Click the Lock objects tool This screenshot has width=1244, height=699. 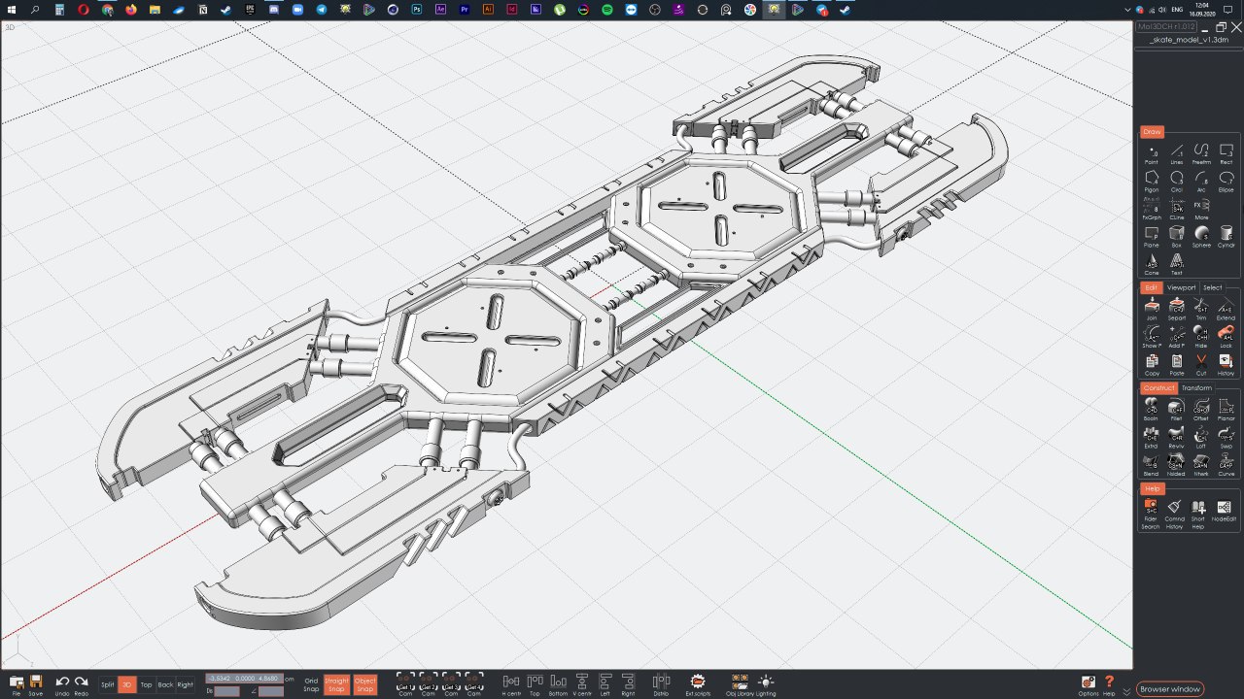[x=1226, y=336]
